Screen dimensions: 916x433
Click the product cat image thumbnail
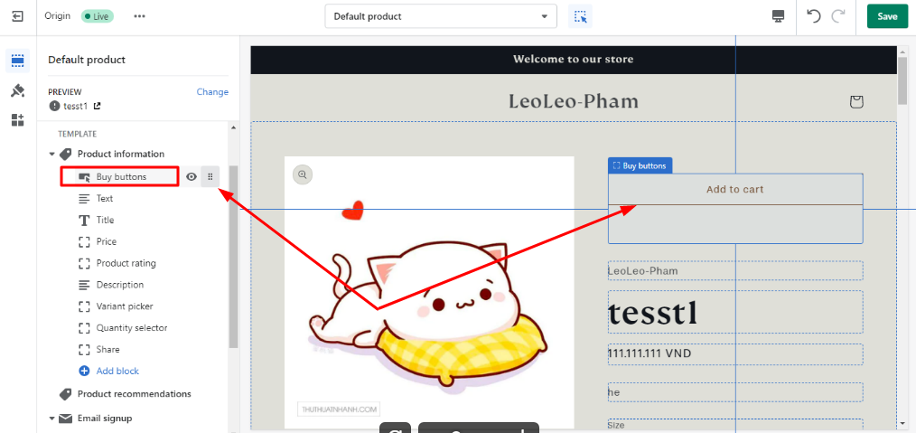[429, 292]
